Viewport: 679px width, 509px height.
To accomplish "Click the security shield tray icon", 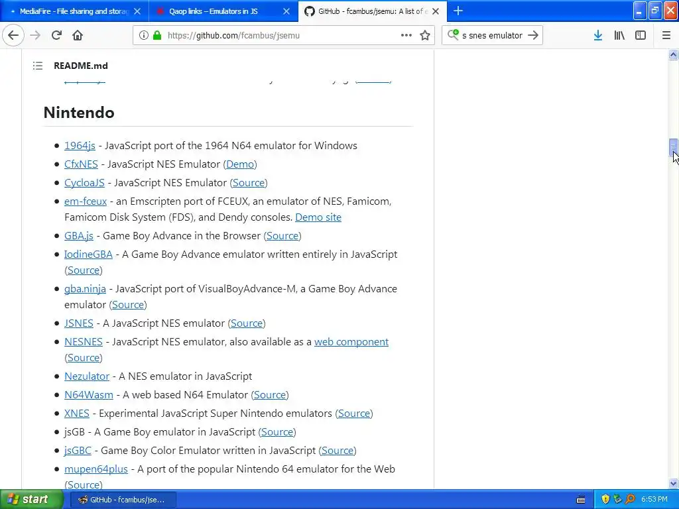I will pos(605,500).
